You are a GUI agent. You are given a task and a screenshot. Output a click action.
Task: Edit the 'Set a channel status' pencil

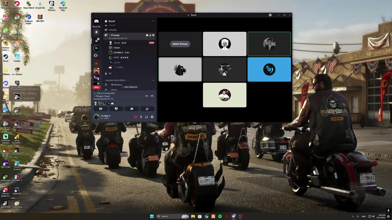pos(126,38)
